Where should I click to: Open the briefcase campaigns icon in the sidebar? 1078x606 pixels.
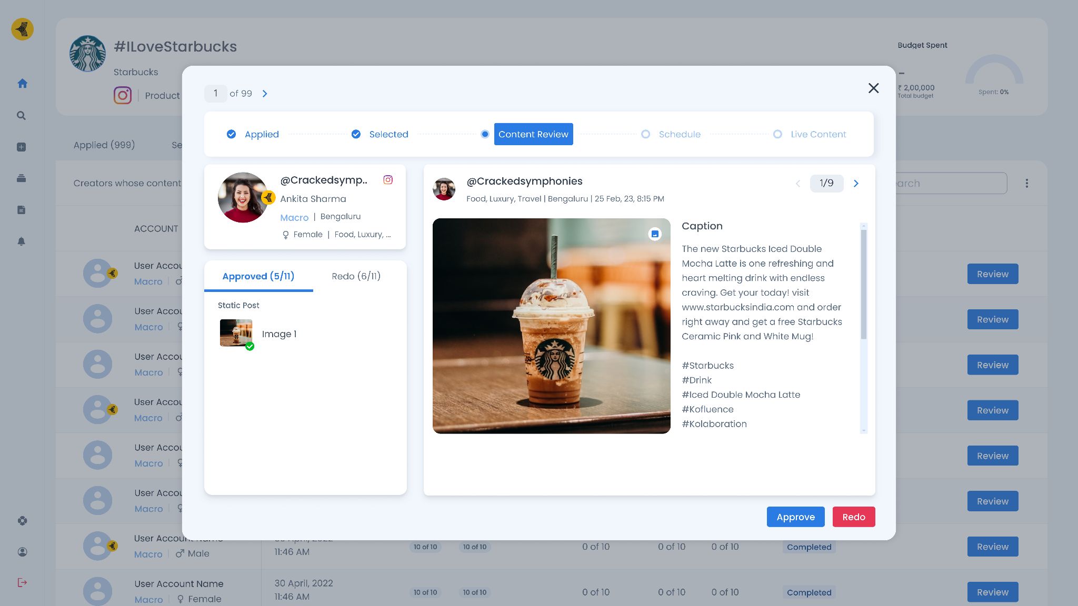tap(22, 178)
